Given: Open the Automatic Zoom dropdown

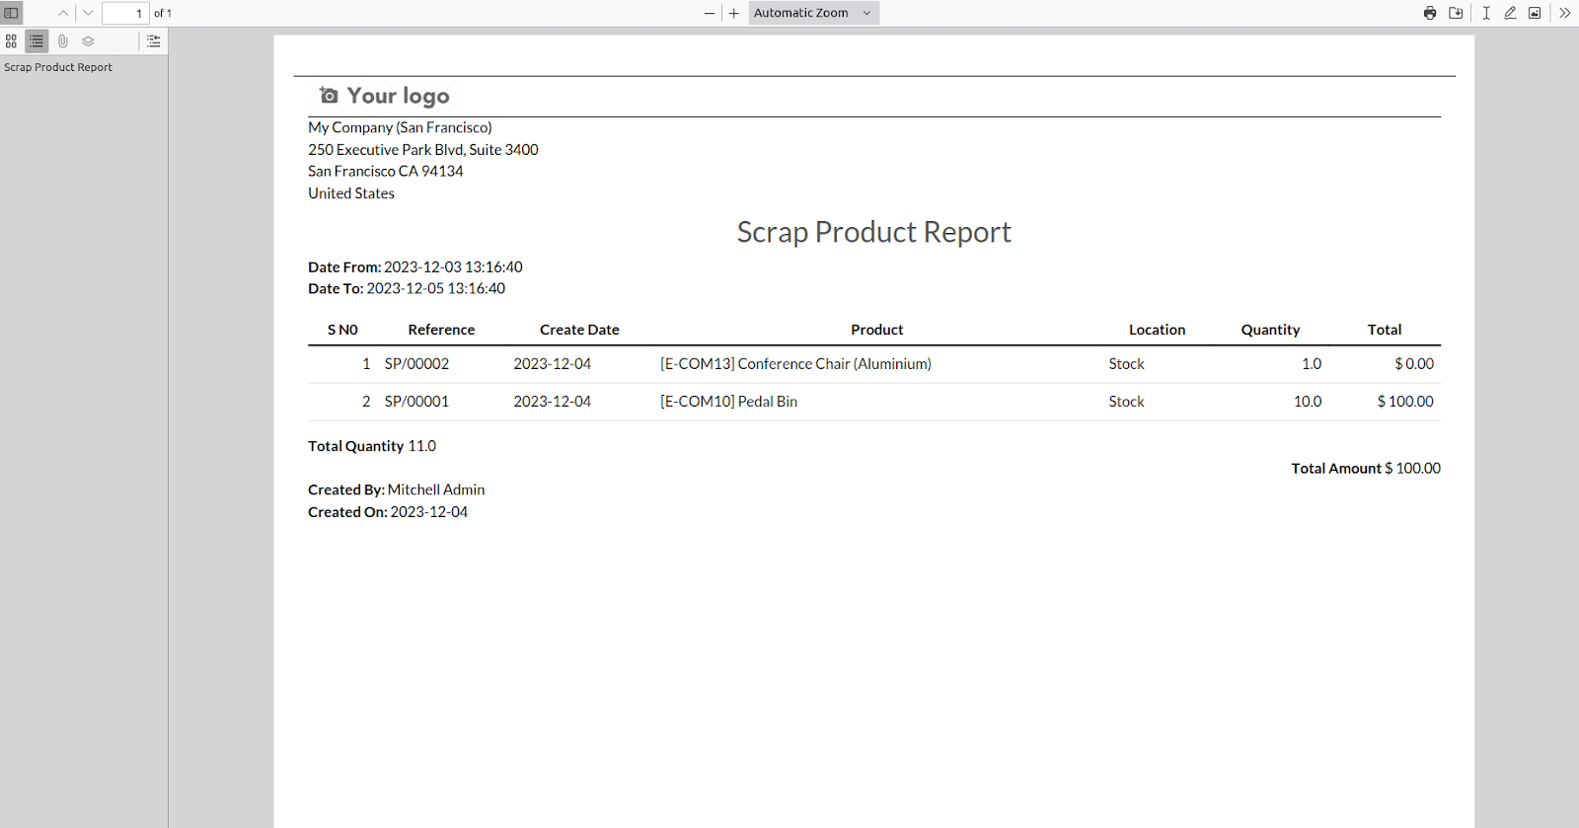Looking at the screenshot, I should click(x=813, y=13).
